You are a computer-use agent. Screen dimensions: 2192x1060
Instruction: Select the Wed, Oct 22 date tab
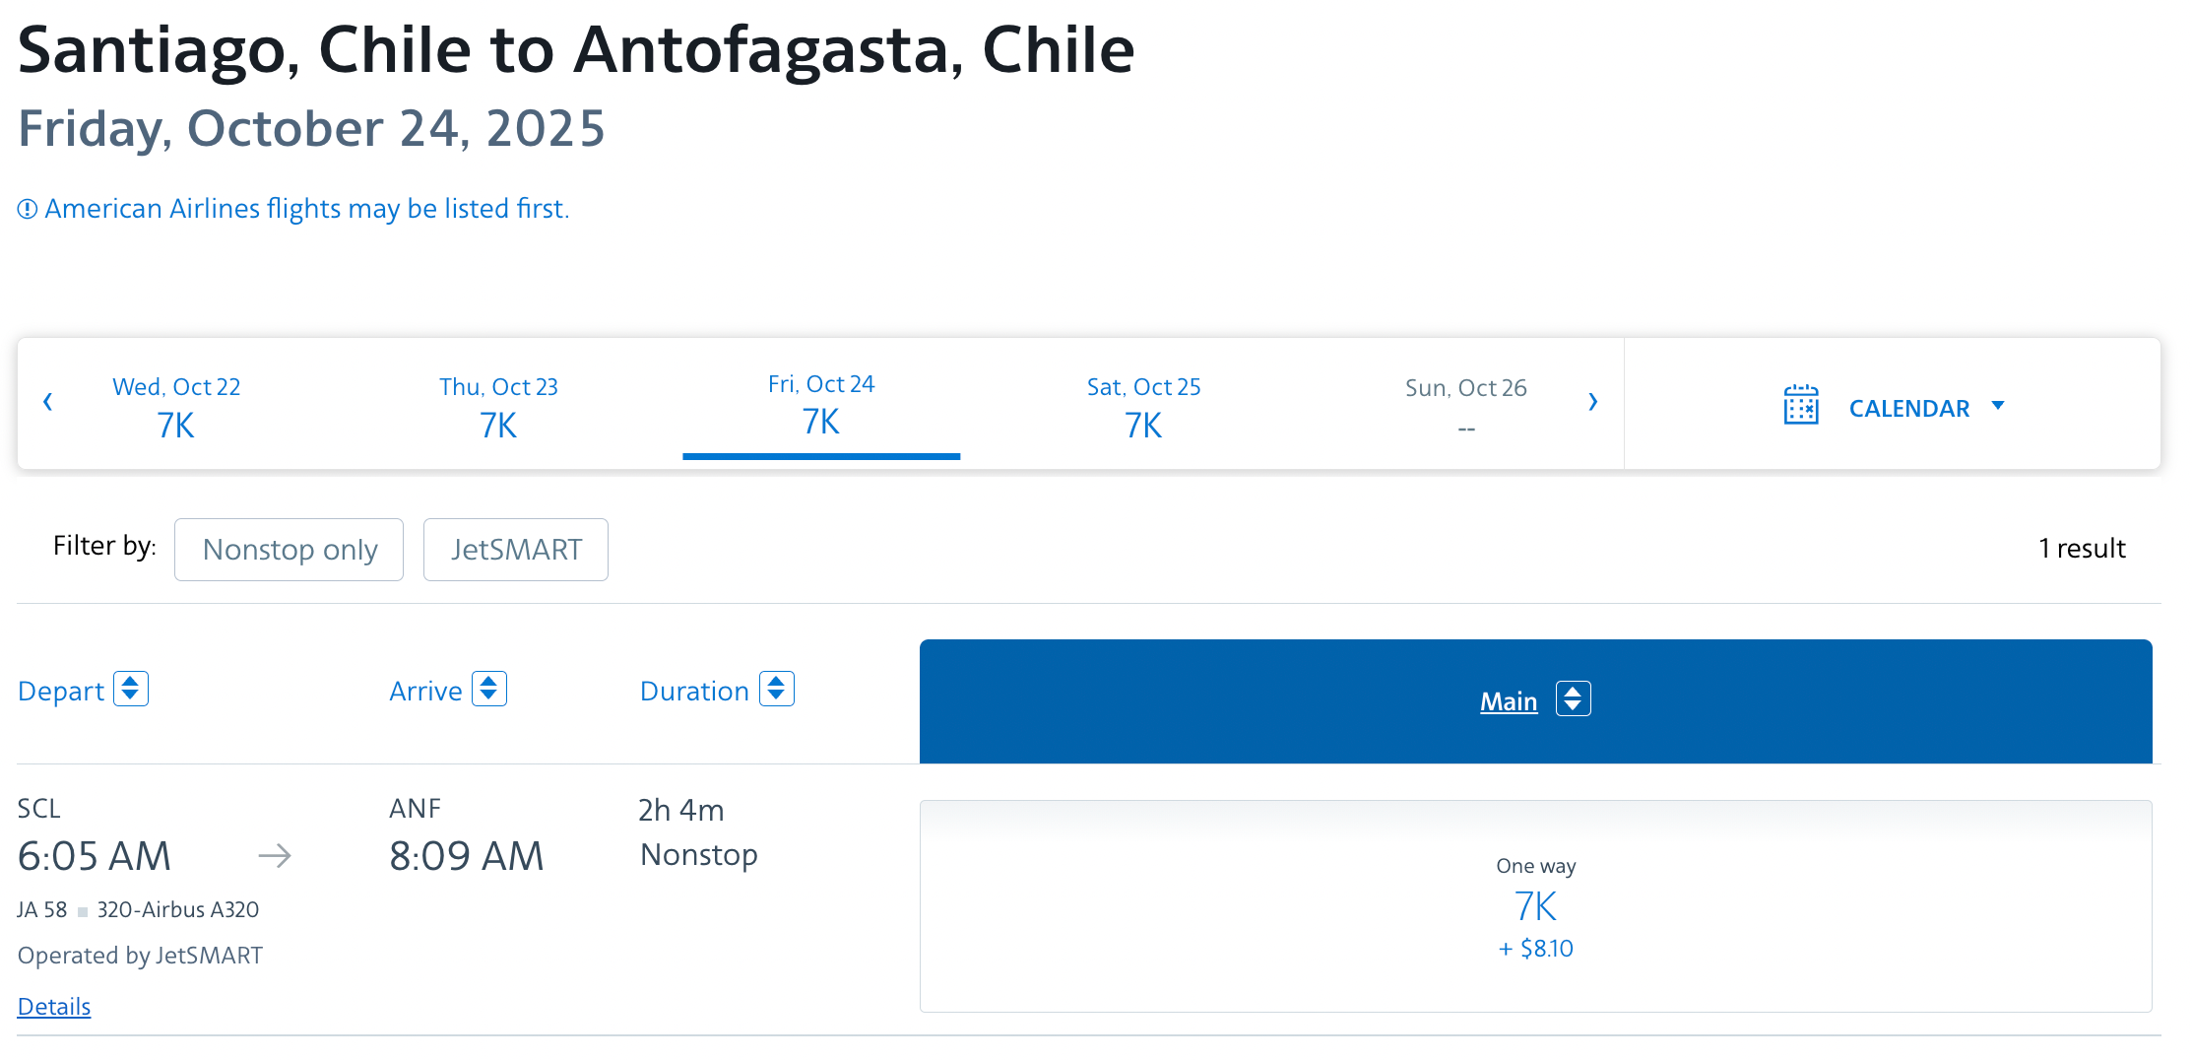(x=176, y=406)
